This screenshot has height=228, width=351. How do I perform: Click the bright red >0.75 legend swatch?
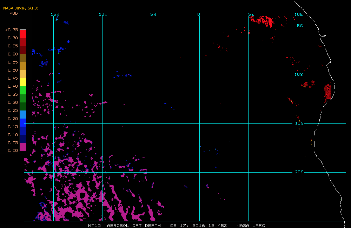click(23, 34)
